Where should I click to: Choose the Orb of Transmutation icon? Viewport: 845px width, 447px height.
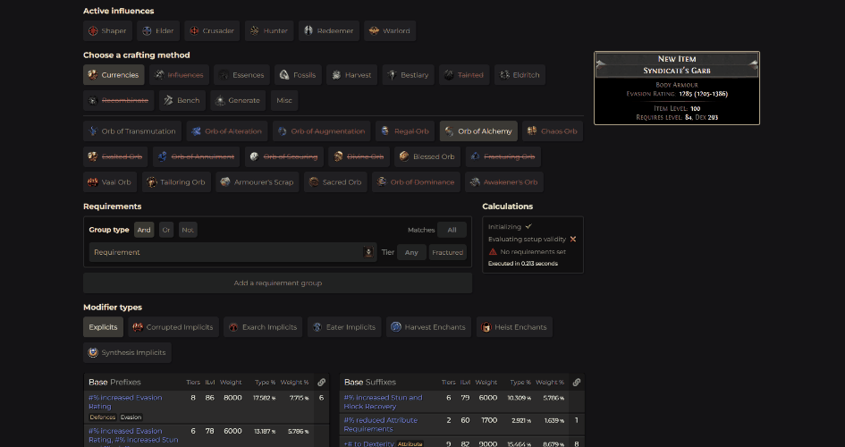pos(93,131)
